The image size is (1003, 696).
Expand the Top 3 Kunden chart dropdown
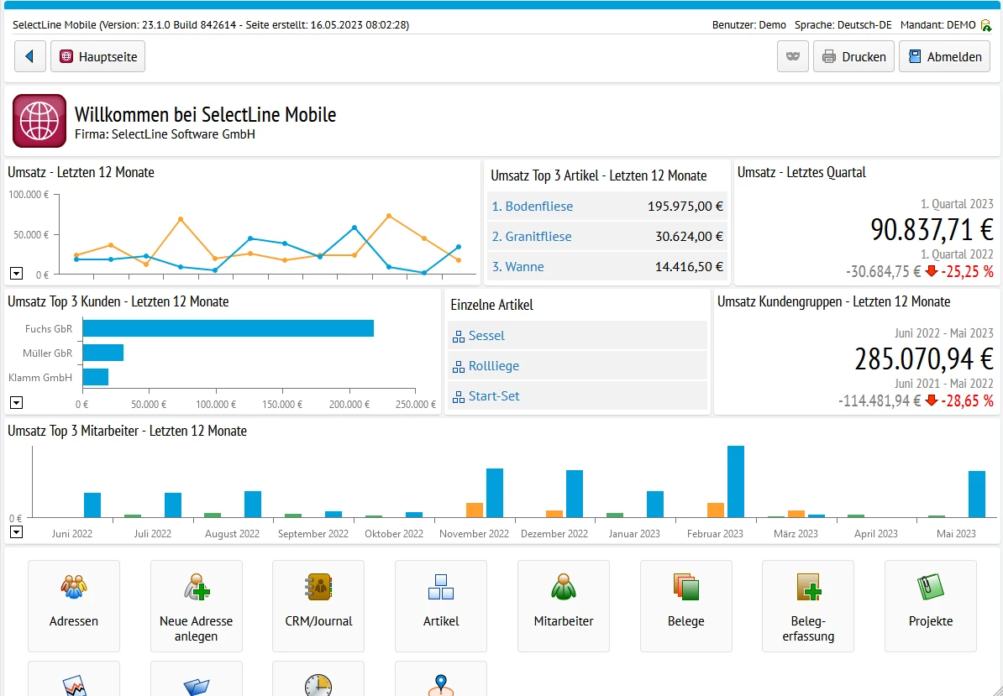[17, 403]
